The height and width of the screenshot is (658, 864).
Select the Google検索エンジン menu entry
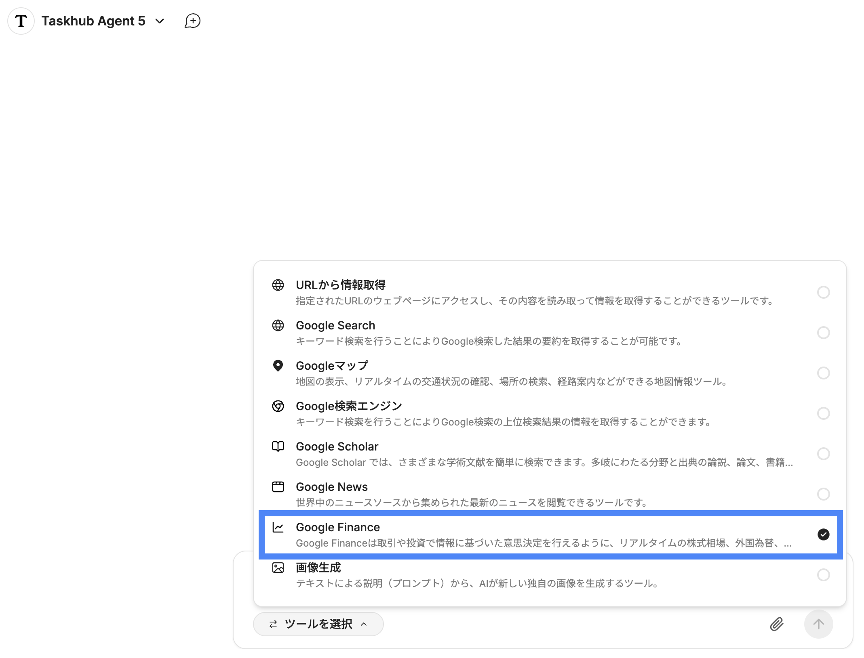[349, 406]
